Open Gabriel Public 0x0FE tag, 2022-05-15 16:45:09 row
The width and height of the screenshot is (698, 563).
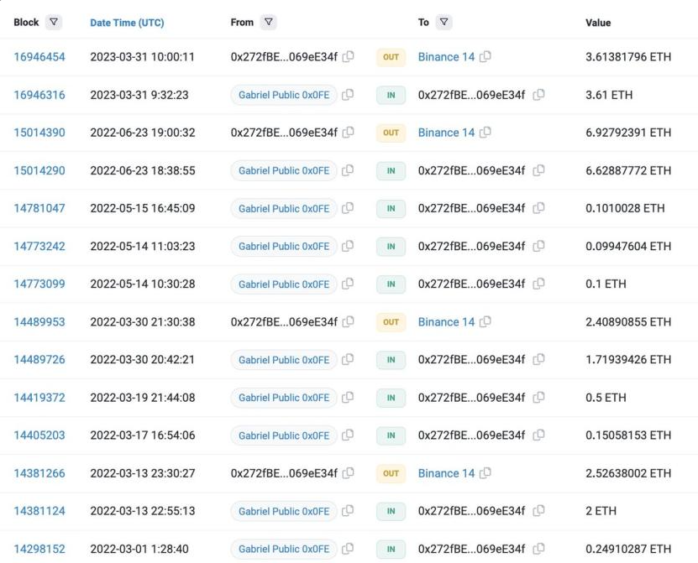click(284, 208)
